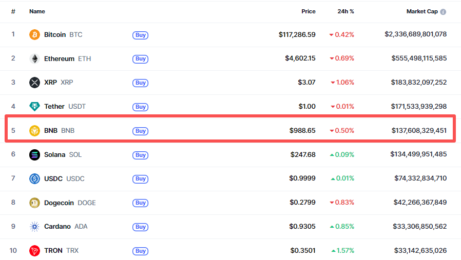This screenshot has width=461, height=260.
Task: Show Market Cap info tooltip icon
Action: [443, 12]
